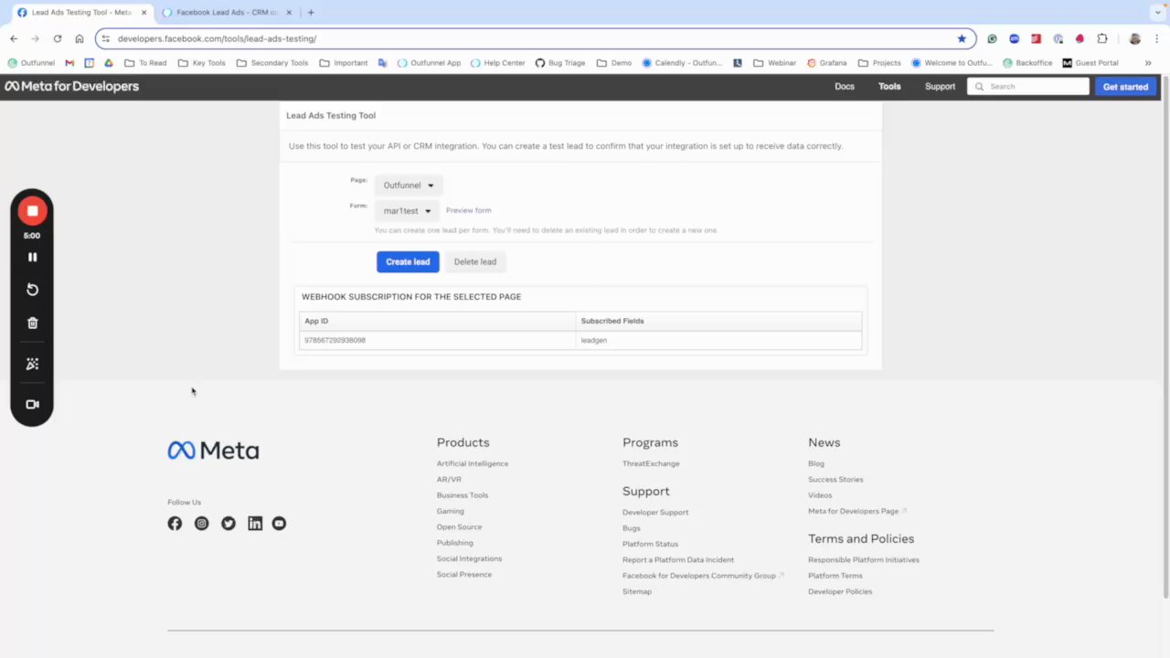
Task: Open the Docs menu
Action: [x=845, y=87]
